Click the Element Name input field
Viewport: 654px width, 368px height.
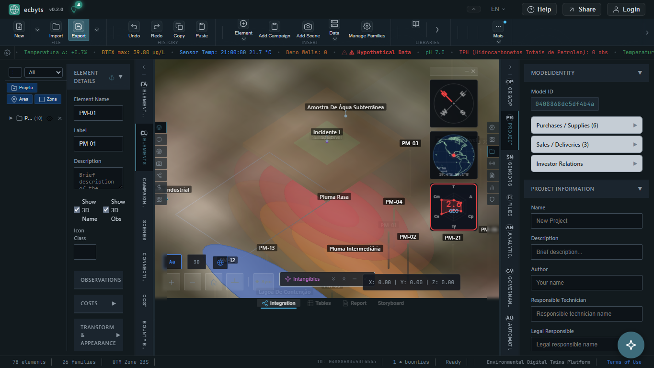[98, 113]
